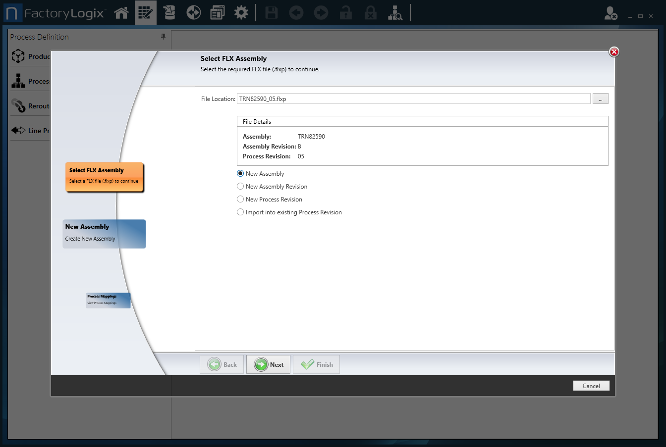Go to the New Assembly wizard step
The width and height of the screenshot is (666, 447).
tap(104, 234)
